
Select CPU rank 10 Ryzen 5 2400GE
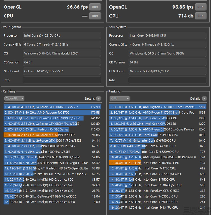point(158,157)
